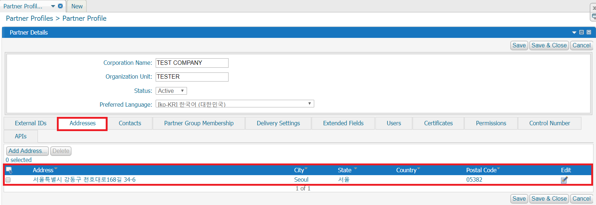Viewport: 596px width, 205px height.
Task: Expand the side panel double-chevron
Action: point(594,8)
